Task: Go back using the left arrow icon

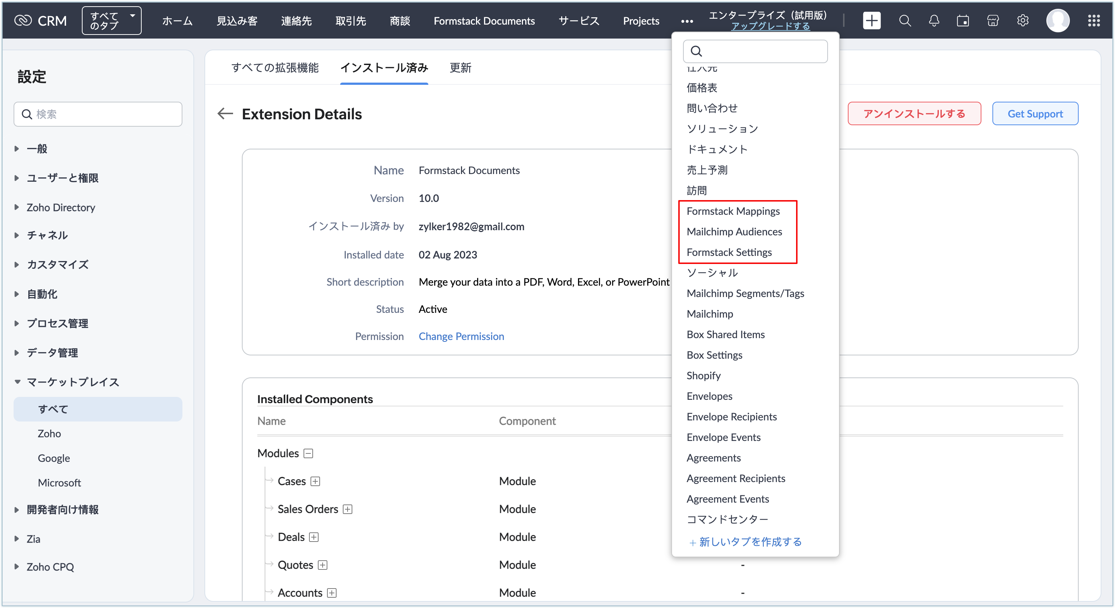Action: (x=225, y=114)
